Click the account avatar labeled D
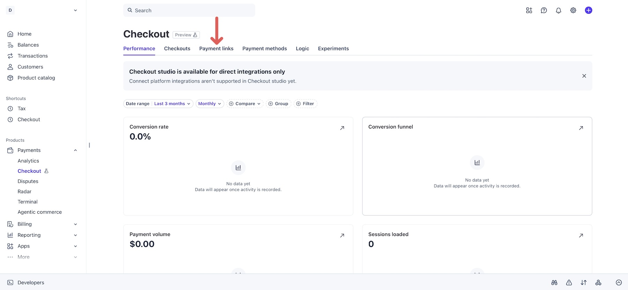Screen dimensions: 628x290 coord(10,10)
